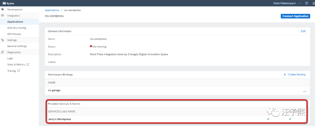
Task: Open General Settings page
Action: [17, 46]
